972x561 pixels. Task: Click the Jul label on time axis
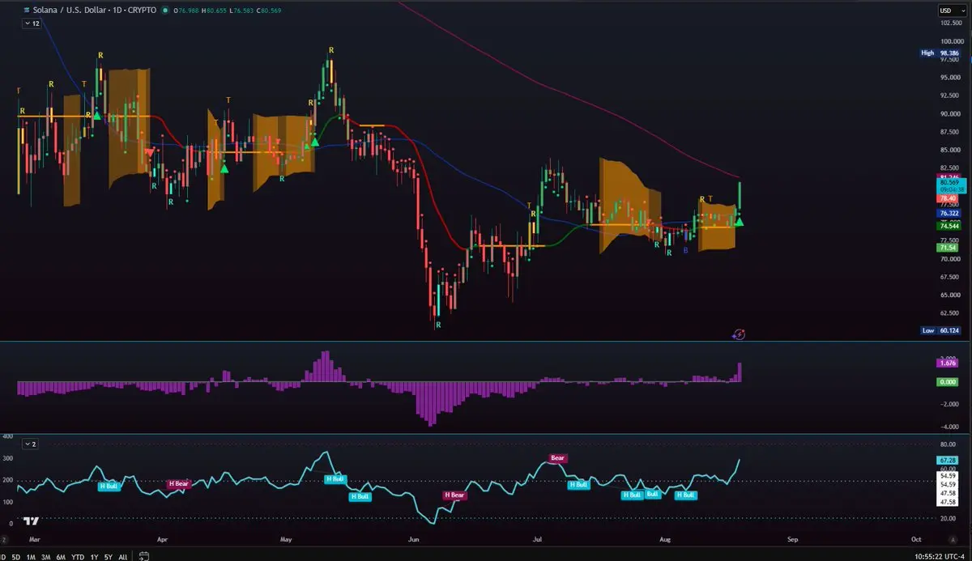[538, 538]
